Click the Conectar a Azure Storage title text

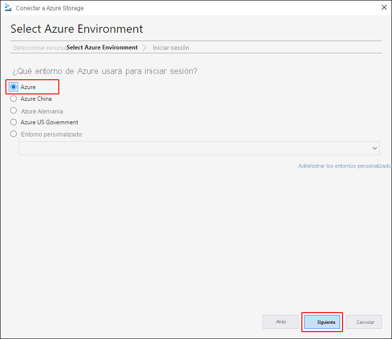(49, 8)
